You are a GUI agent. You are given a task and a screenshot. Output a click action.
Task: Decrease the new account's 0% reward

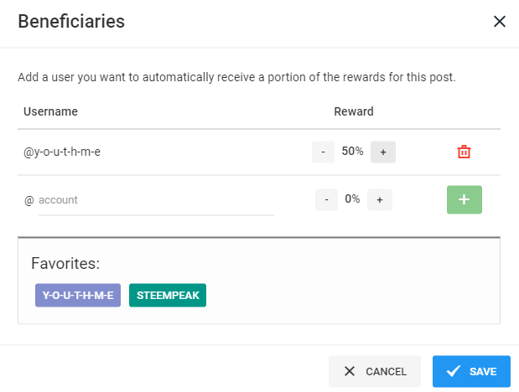click(x=326, y=199)
